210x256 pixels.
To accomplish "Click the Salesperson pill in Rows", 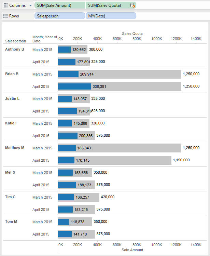I will 59,16.
